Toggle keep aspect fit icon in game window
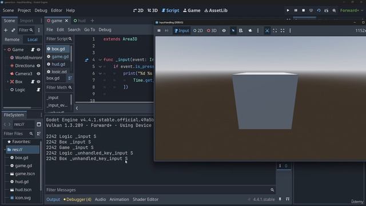 [x=275, y=30]
